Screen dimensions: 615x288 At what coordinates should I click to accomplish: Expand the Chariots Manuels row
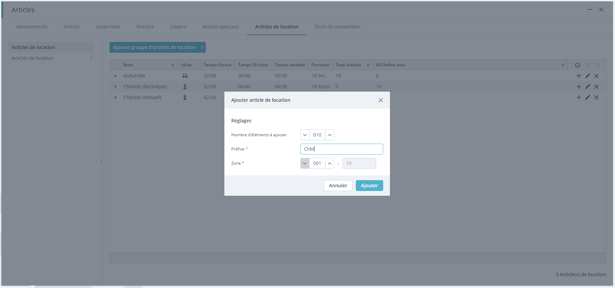point(116,97)
